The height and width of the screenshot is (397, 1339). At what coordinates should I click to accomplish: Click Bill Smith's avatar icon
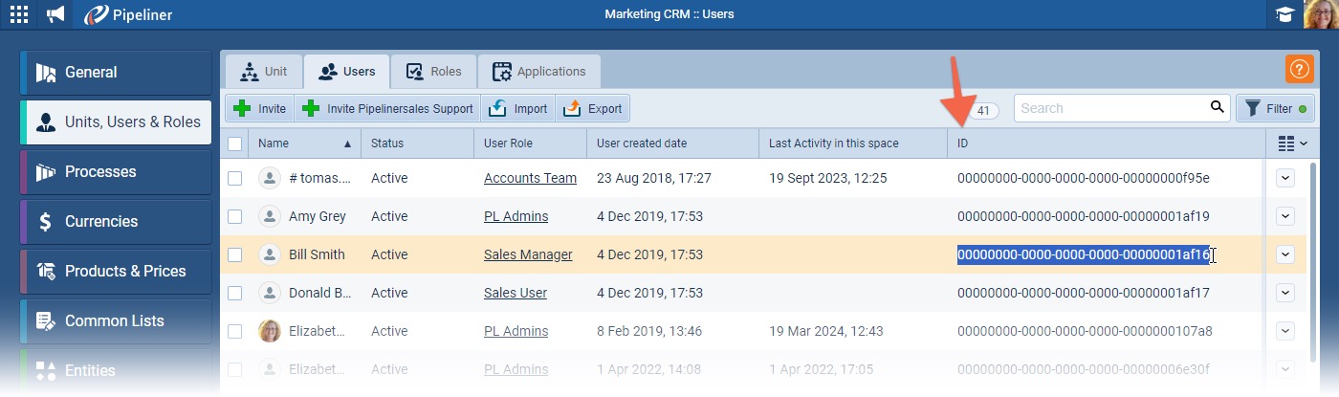[270, 254]
